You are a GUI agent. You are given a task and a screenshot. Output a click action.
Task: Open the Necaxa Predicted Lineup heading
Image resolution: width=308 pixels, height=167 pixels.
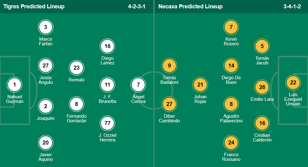click(x=190, y=7)
